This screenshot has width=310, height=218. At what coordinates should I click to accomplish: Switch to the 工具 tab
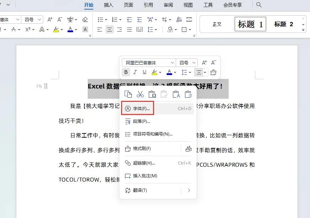coord(208,5)
